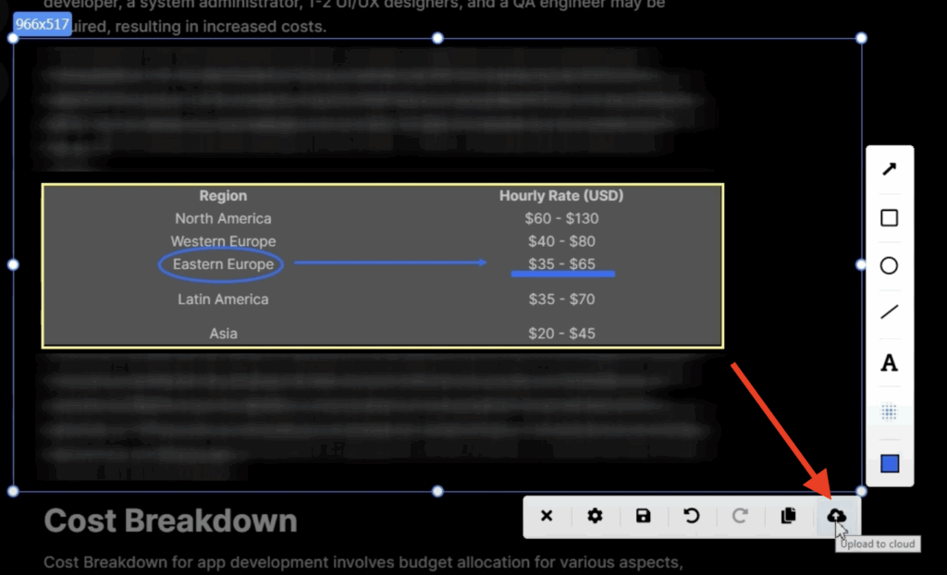Click the '$60 - $130' rate cell
This screenshot has width=947, height=575.
pyautogui.click(x=561, y=219)
